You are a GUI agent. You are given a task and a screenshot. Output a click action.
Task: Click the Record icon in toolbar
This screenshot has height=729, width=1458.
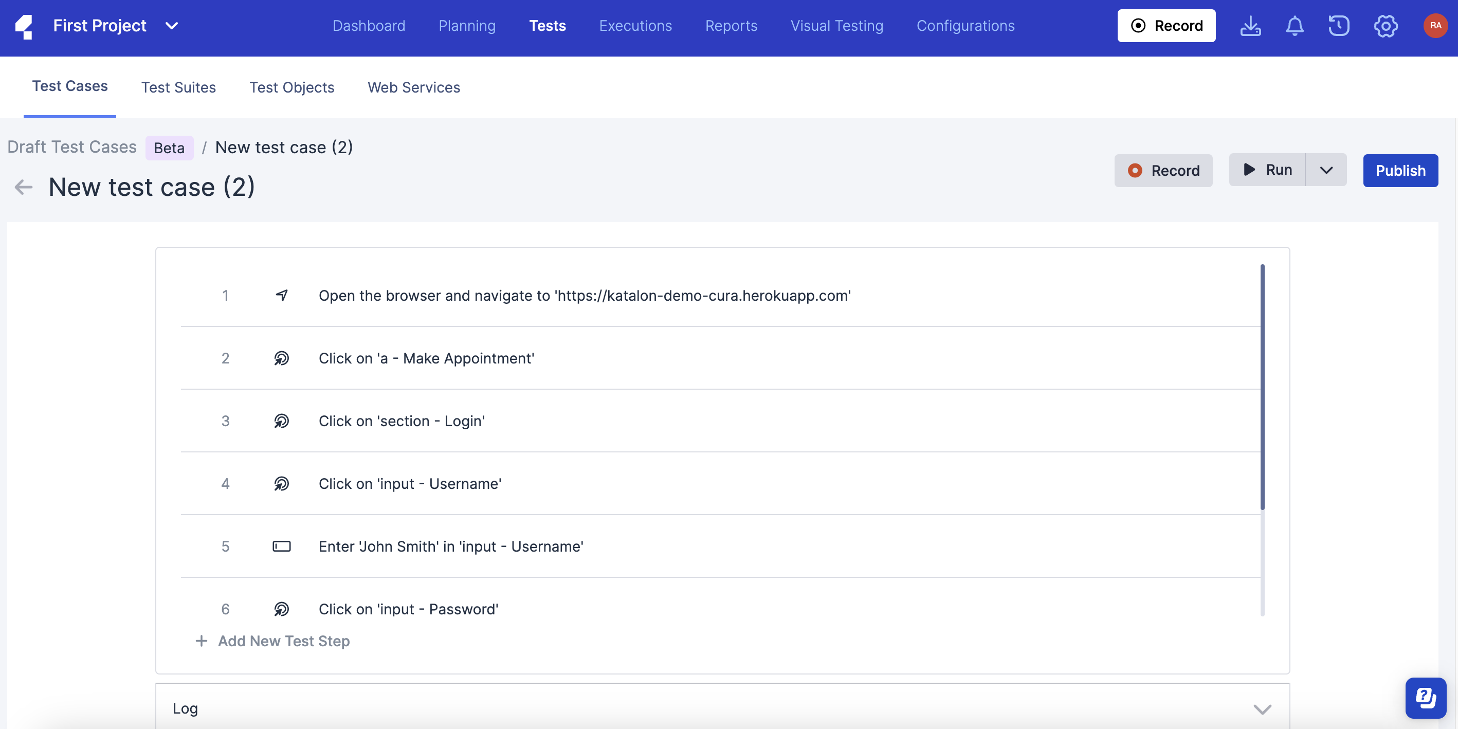coord(1166,25)
